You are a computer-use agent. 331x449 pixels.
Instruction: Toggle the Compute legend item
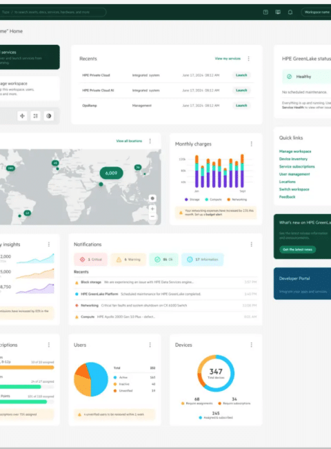click(213, 200)
